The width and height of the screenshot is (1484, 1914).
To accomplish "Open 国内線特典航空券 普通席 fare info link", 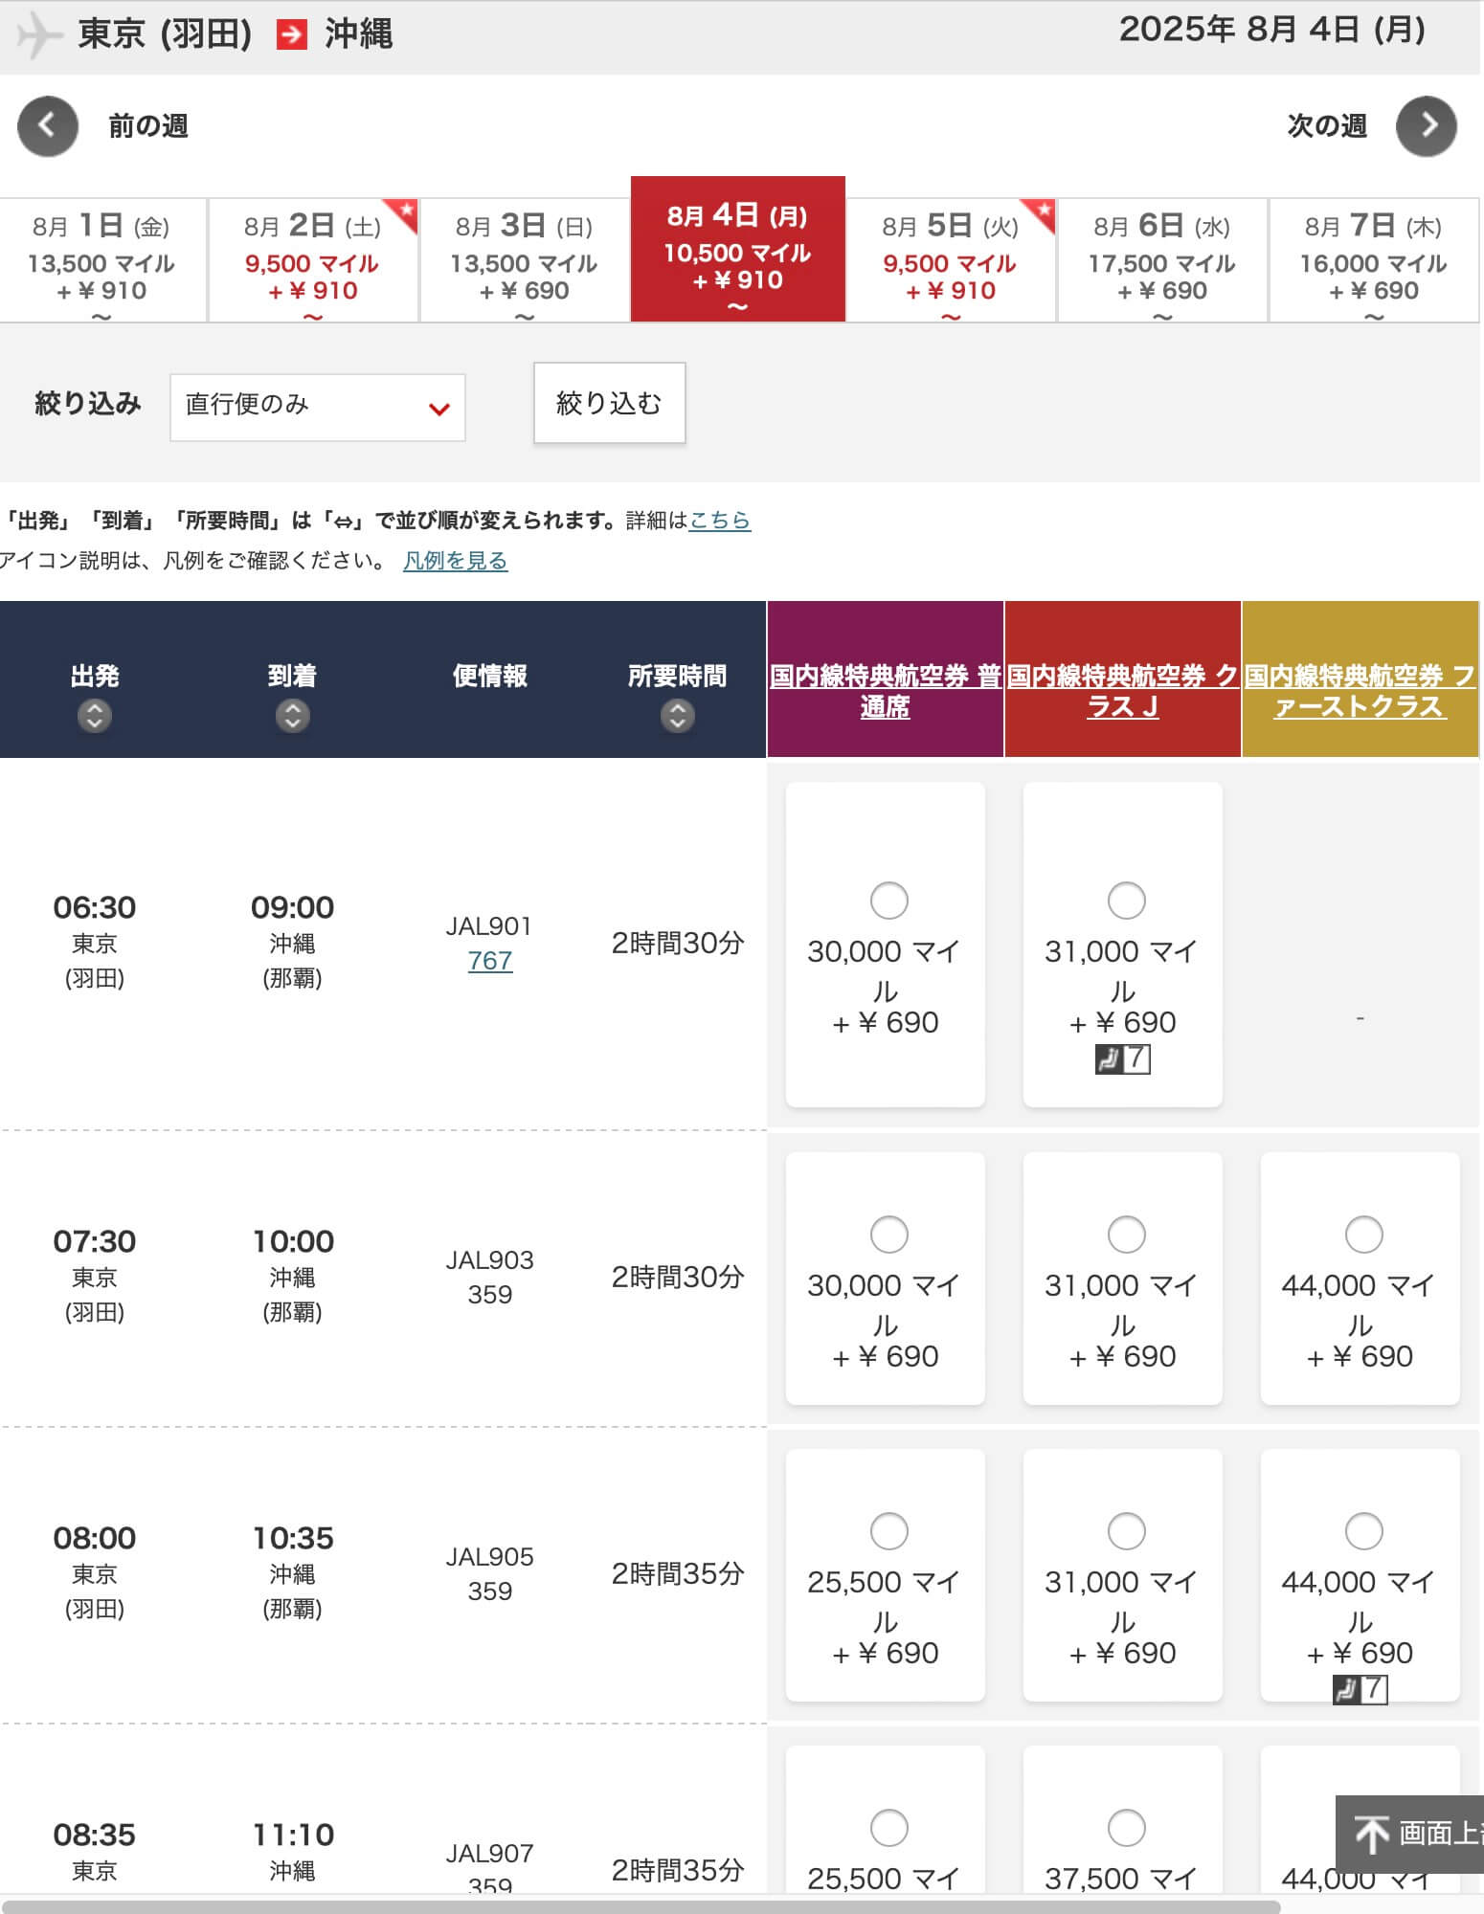I will point(885,691).
